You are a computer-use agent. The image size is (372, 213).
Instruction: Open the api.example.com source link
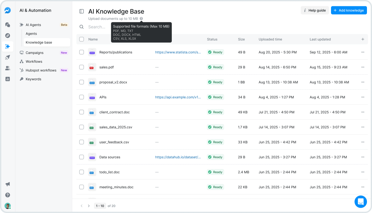pyautogui.click(x=178, y=97)
